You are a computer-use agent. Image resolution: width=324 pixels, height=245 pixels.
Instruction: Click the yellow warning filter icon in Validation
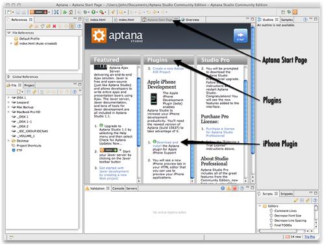click(x=229, y=189)
